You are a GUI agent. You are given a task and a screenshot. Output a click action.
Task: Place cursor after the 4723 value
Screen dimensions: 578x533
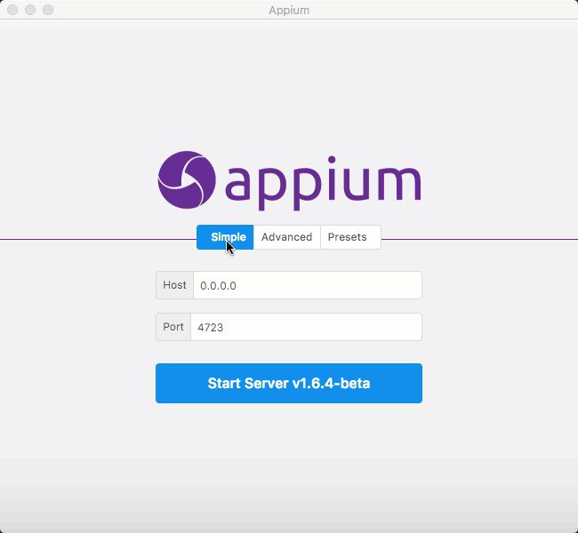(x=224, y=328)
